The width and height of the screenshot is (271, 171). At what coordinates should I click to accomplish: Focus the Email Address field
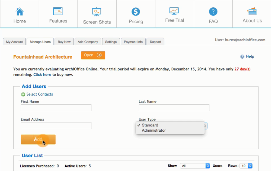tap(56, 126)
